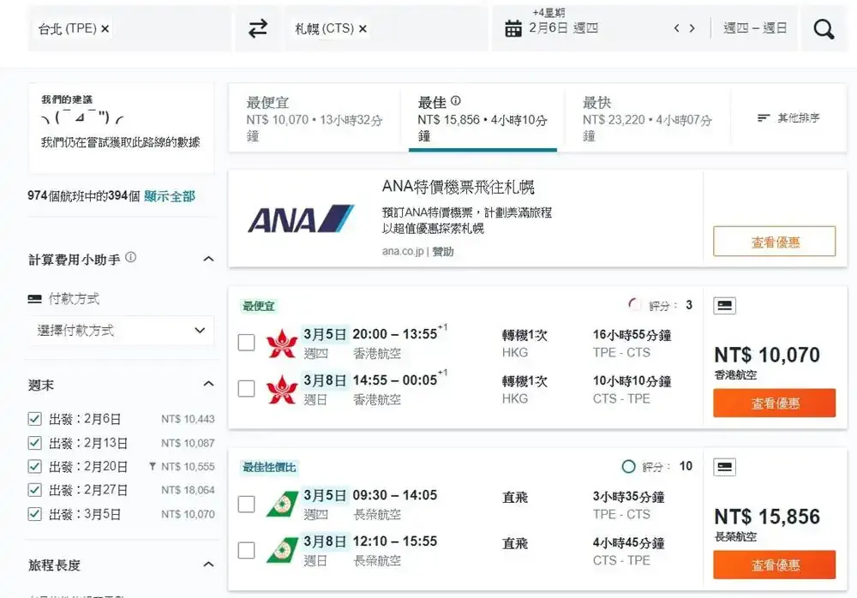Click payment card icon on Hong Kong Airlines result
Screen dimensions: 857x598
click(725, 306)
